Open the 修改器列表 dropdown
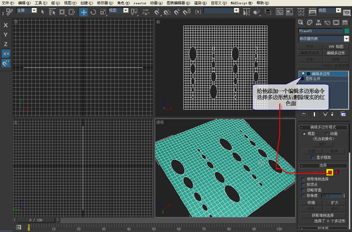Viewport: 352px width, 232px height. pos(346,39)
